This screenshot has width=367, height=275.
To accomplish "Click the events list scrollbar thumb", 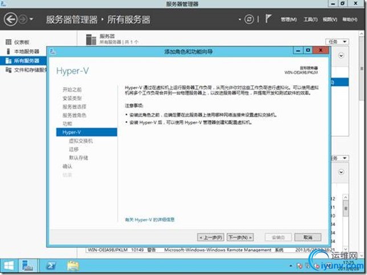I will click(345, 208).
